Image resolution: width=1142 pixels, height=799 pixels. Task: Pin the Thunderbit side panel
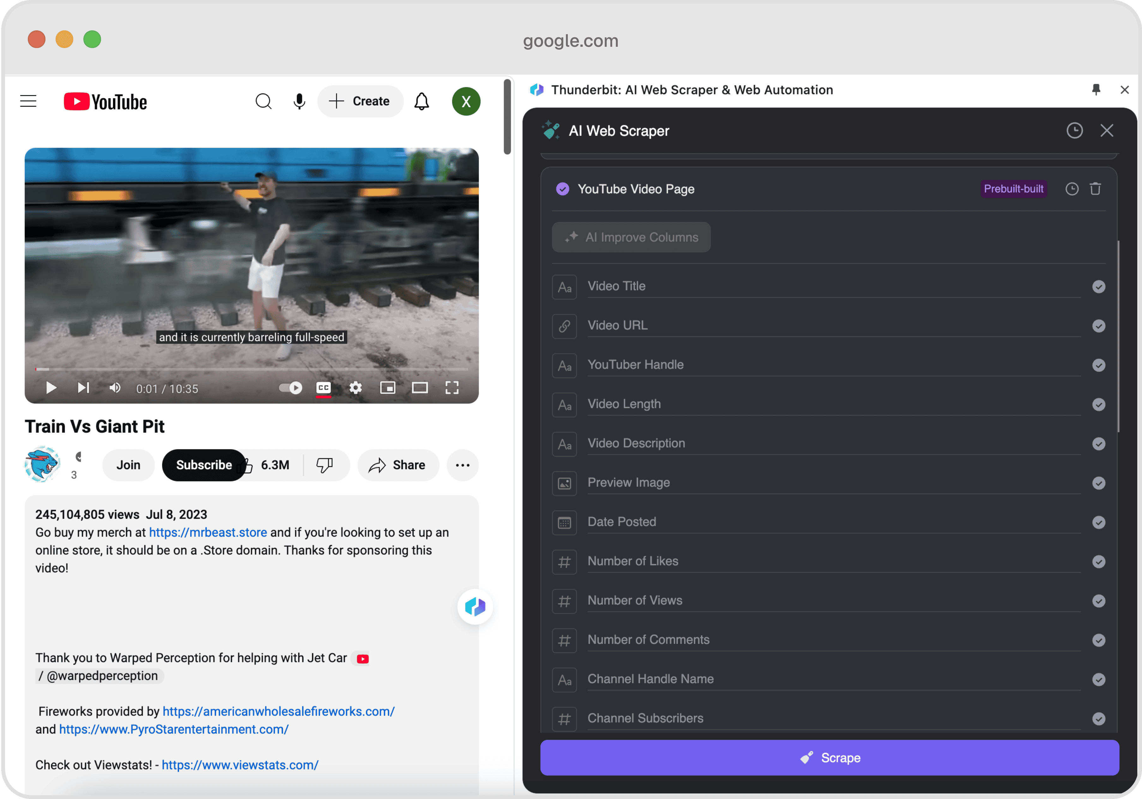click(x=1096, y=90)
